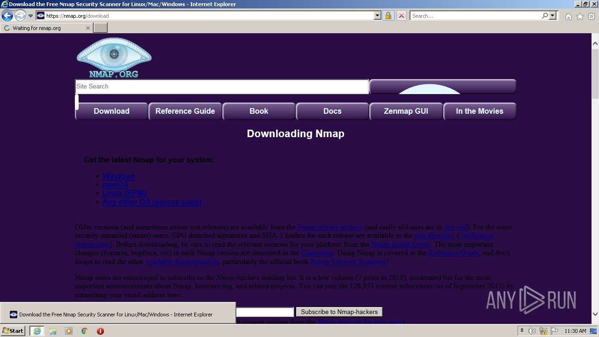The image size is (599, 337).
Task: Open the Book navigation button
Action: [x=259, y=111]
